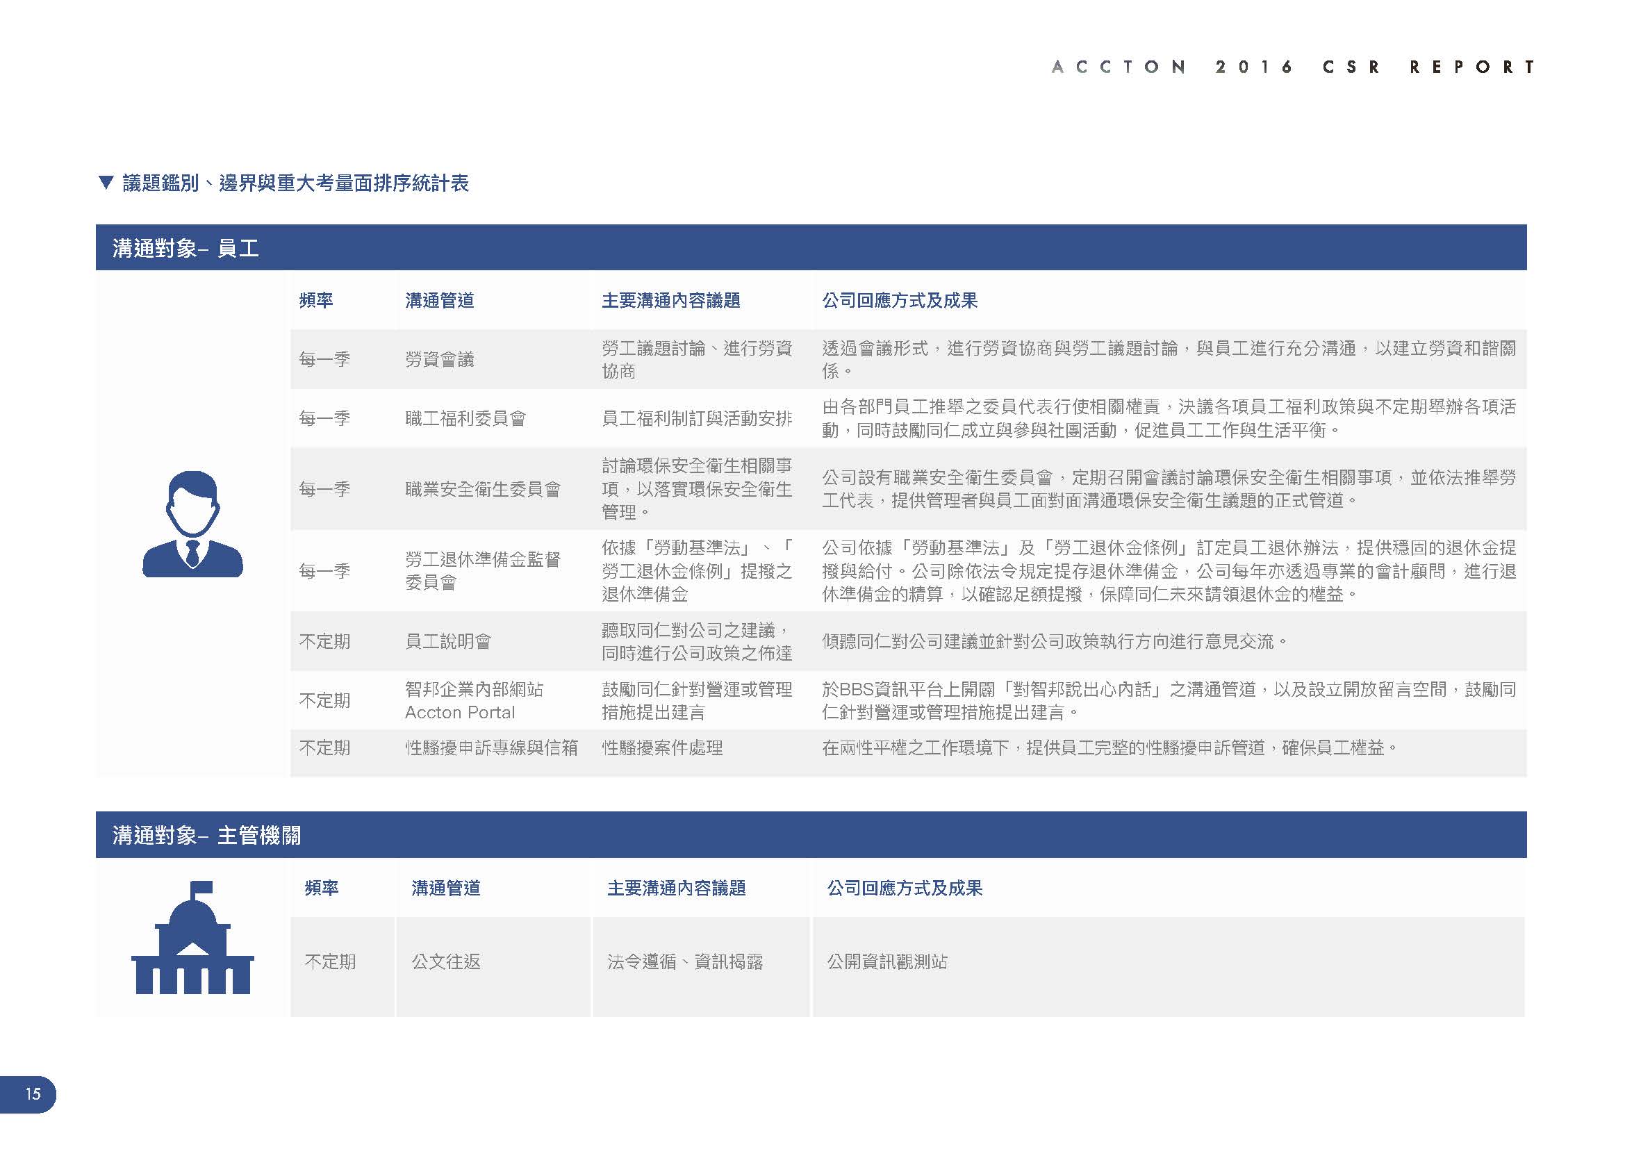The width and height of the screenshot is (1625, 1149).
Task: Click the 討論環保安全衛生相關事項 topic cell
Action: (697, 489)
